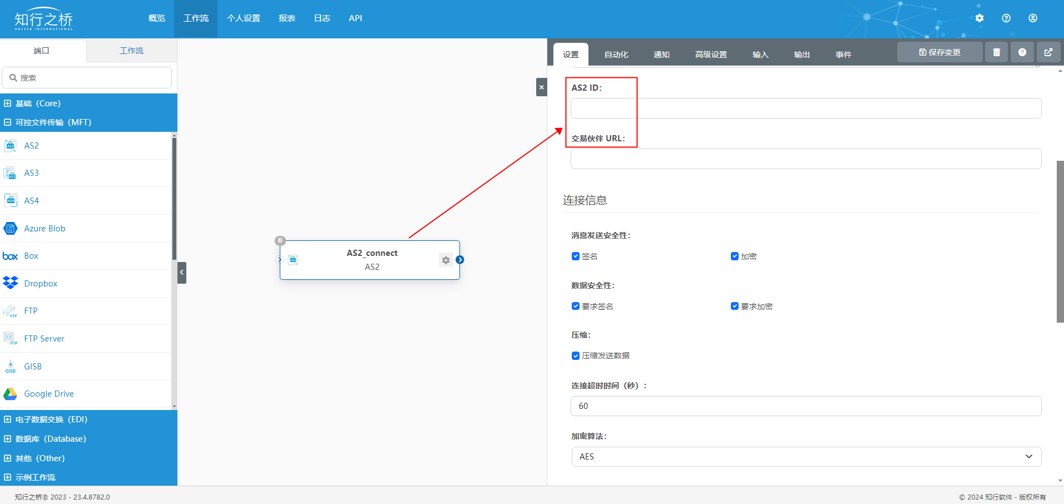The height and width of the screenshot is (504, 1064).
Task: Click the 交易伙伴 URL input field
Action: tap(806, 159)
